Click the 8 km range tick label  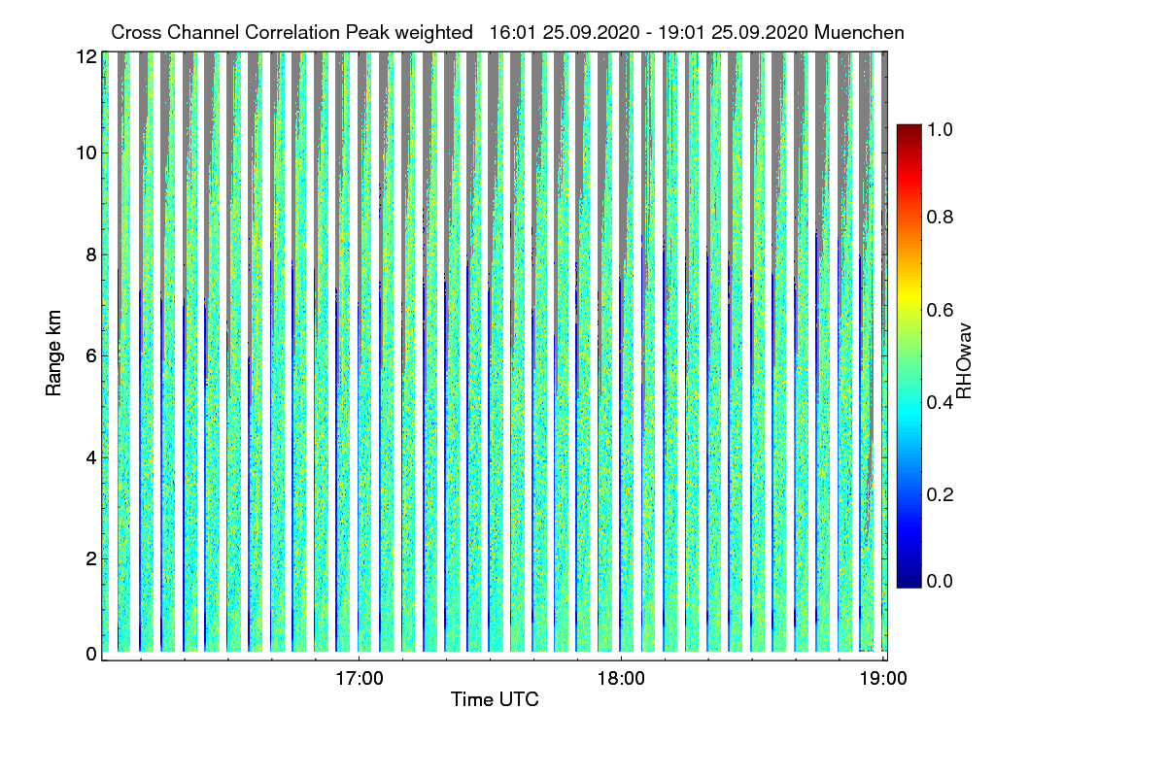click(90, 254)
